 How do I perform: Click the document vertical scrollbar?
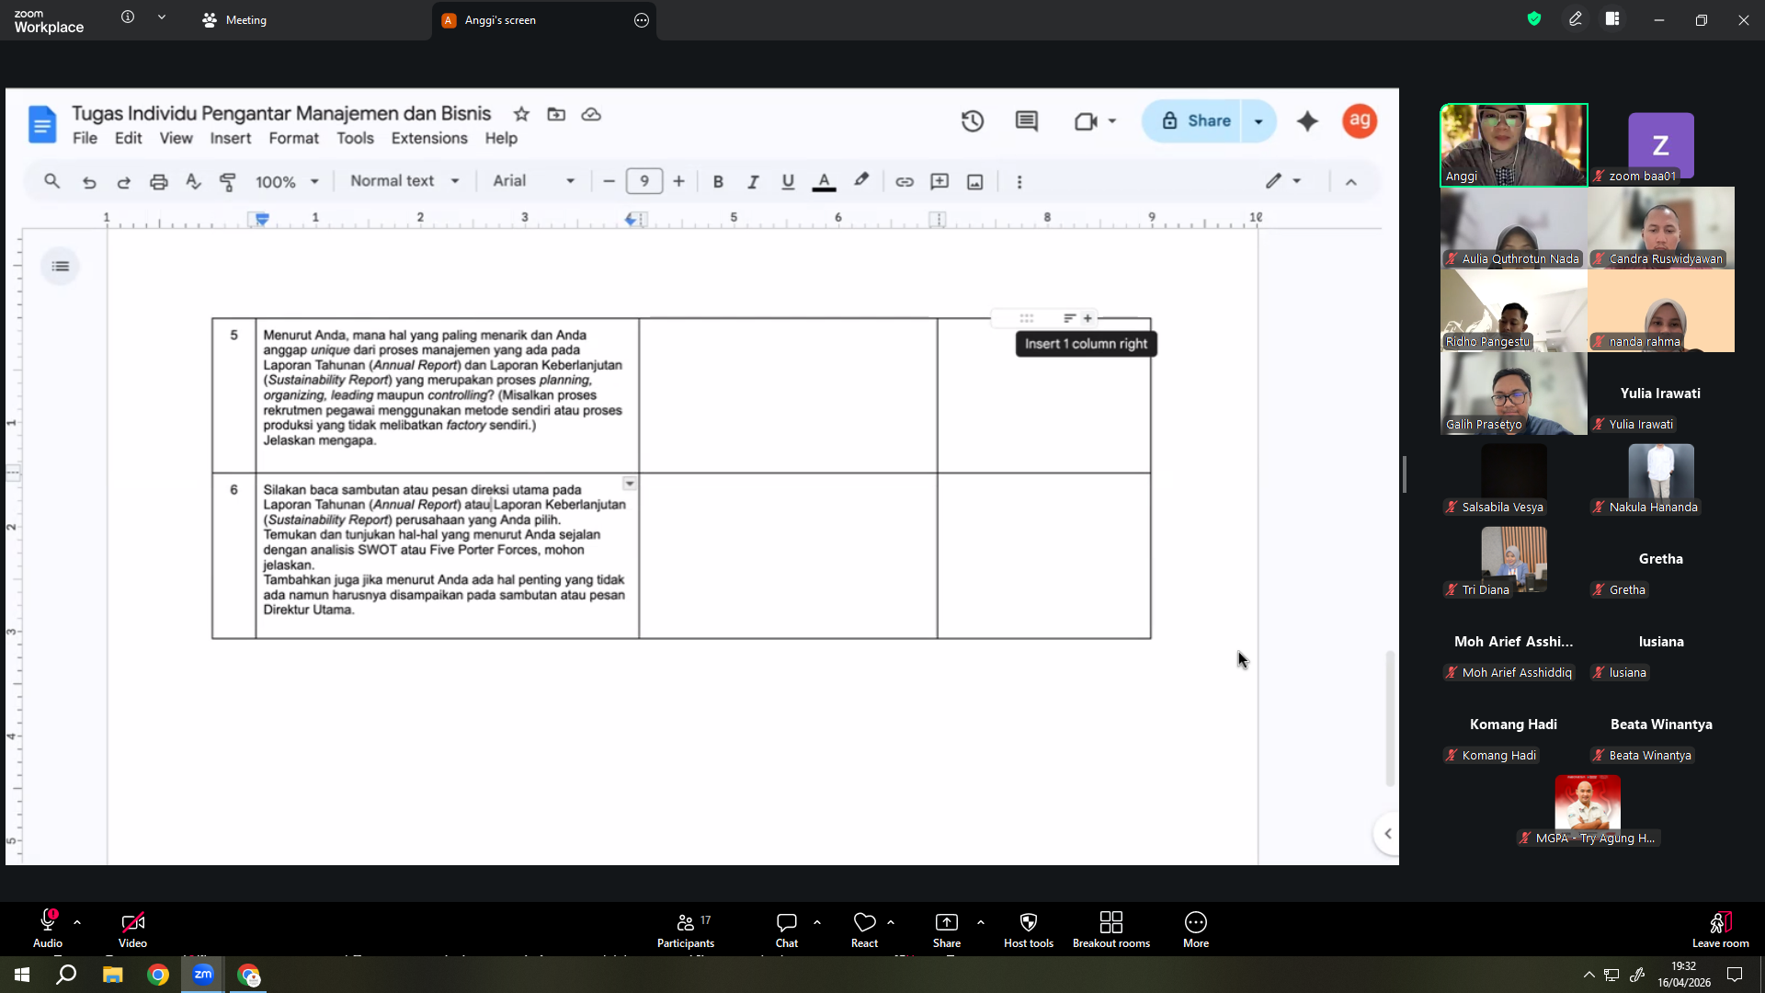pos(1390,718)
